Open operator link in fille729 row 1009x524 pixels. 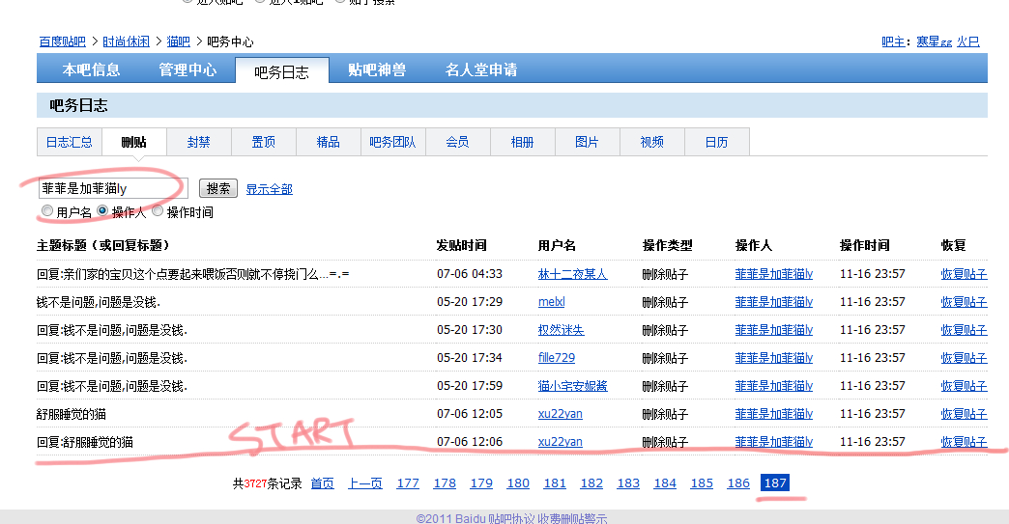tap(774, 358)
